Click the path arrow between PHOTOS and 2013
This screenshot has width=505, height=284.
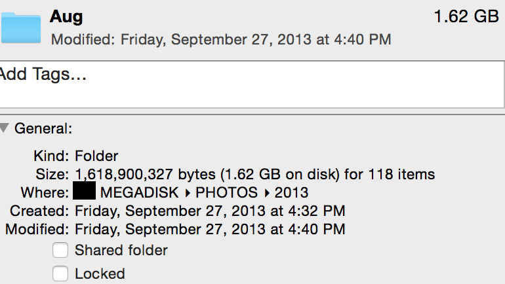[267, 193]
